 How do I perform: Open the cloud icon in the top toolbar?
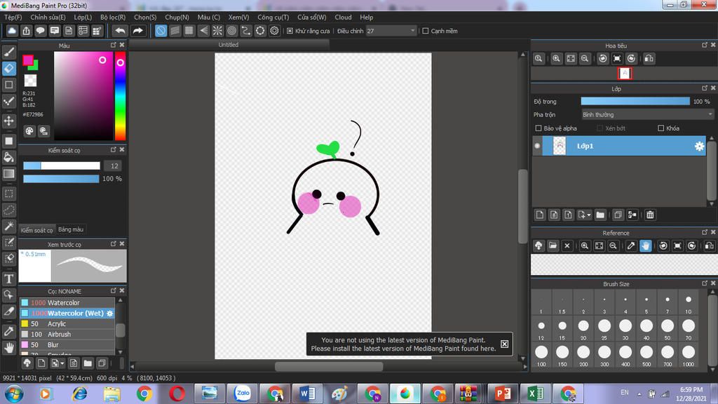(x=12, y=31)
